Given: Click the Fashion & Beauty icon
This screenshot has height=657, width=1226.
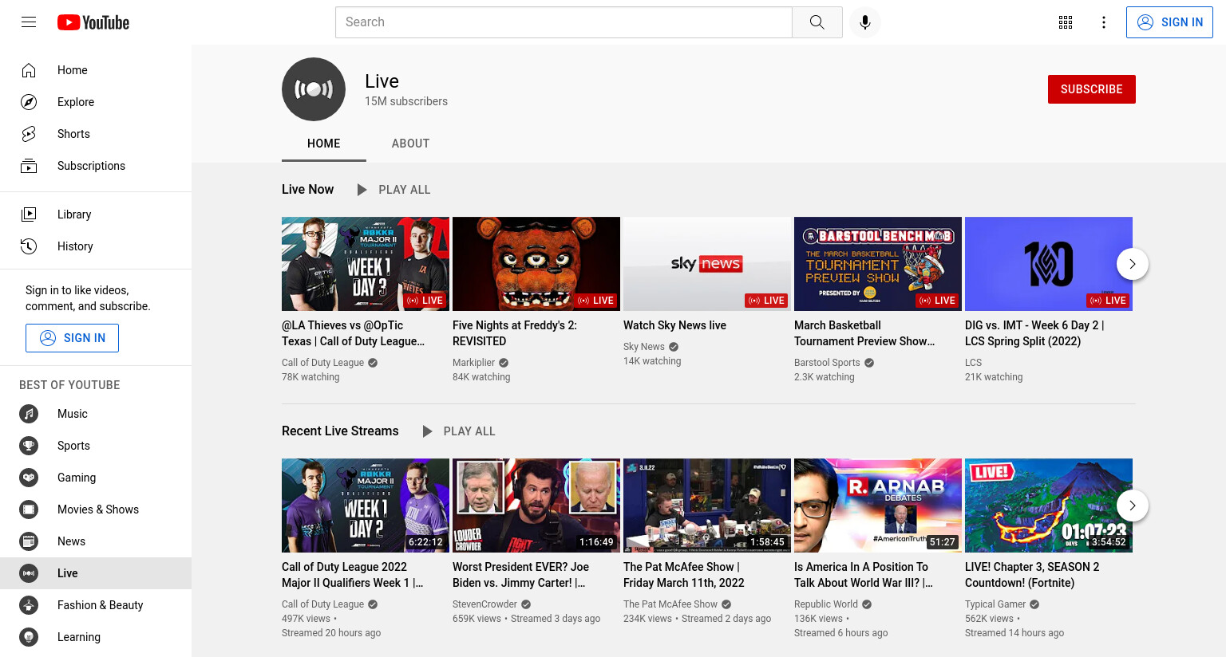Looking at the screenshot, I should coord(29,605).
